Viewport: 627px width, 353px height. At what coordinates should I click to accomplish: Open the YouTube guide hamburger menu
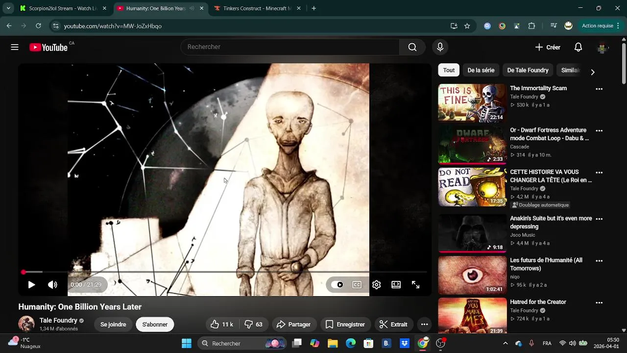point(15,47)
